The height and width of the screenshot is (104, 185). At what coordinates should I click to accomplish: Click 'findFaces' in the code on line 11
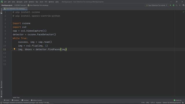point(54,49)
